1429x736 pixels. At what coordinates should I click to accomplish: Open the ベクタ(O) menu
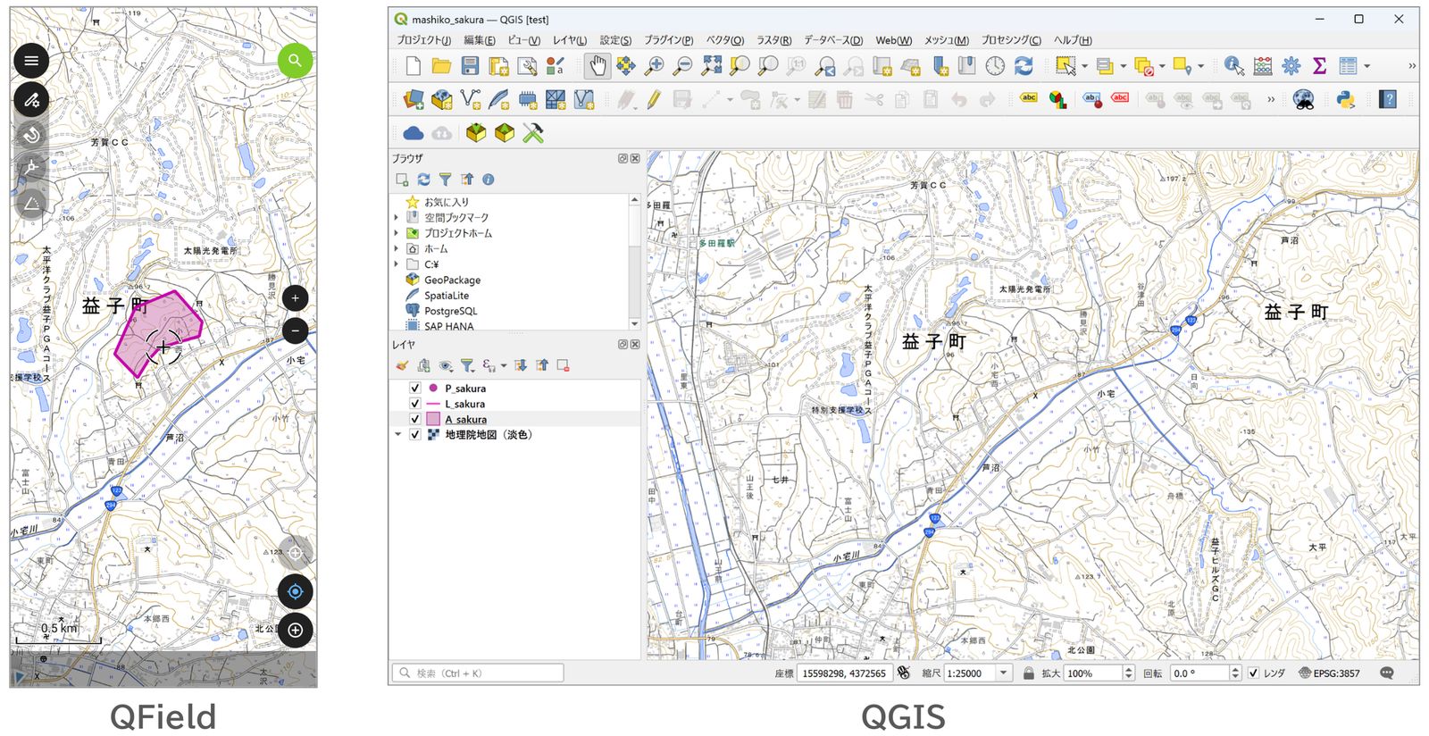coord(724,40)
